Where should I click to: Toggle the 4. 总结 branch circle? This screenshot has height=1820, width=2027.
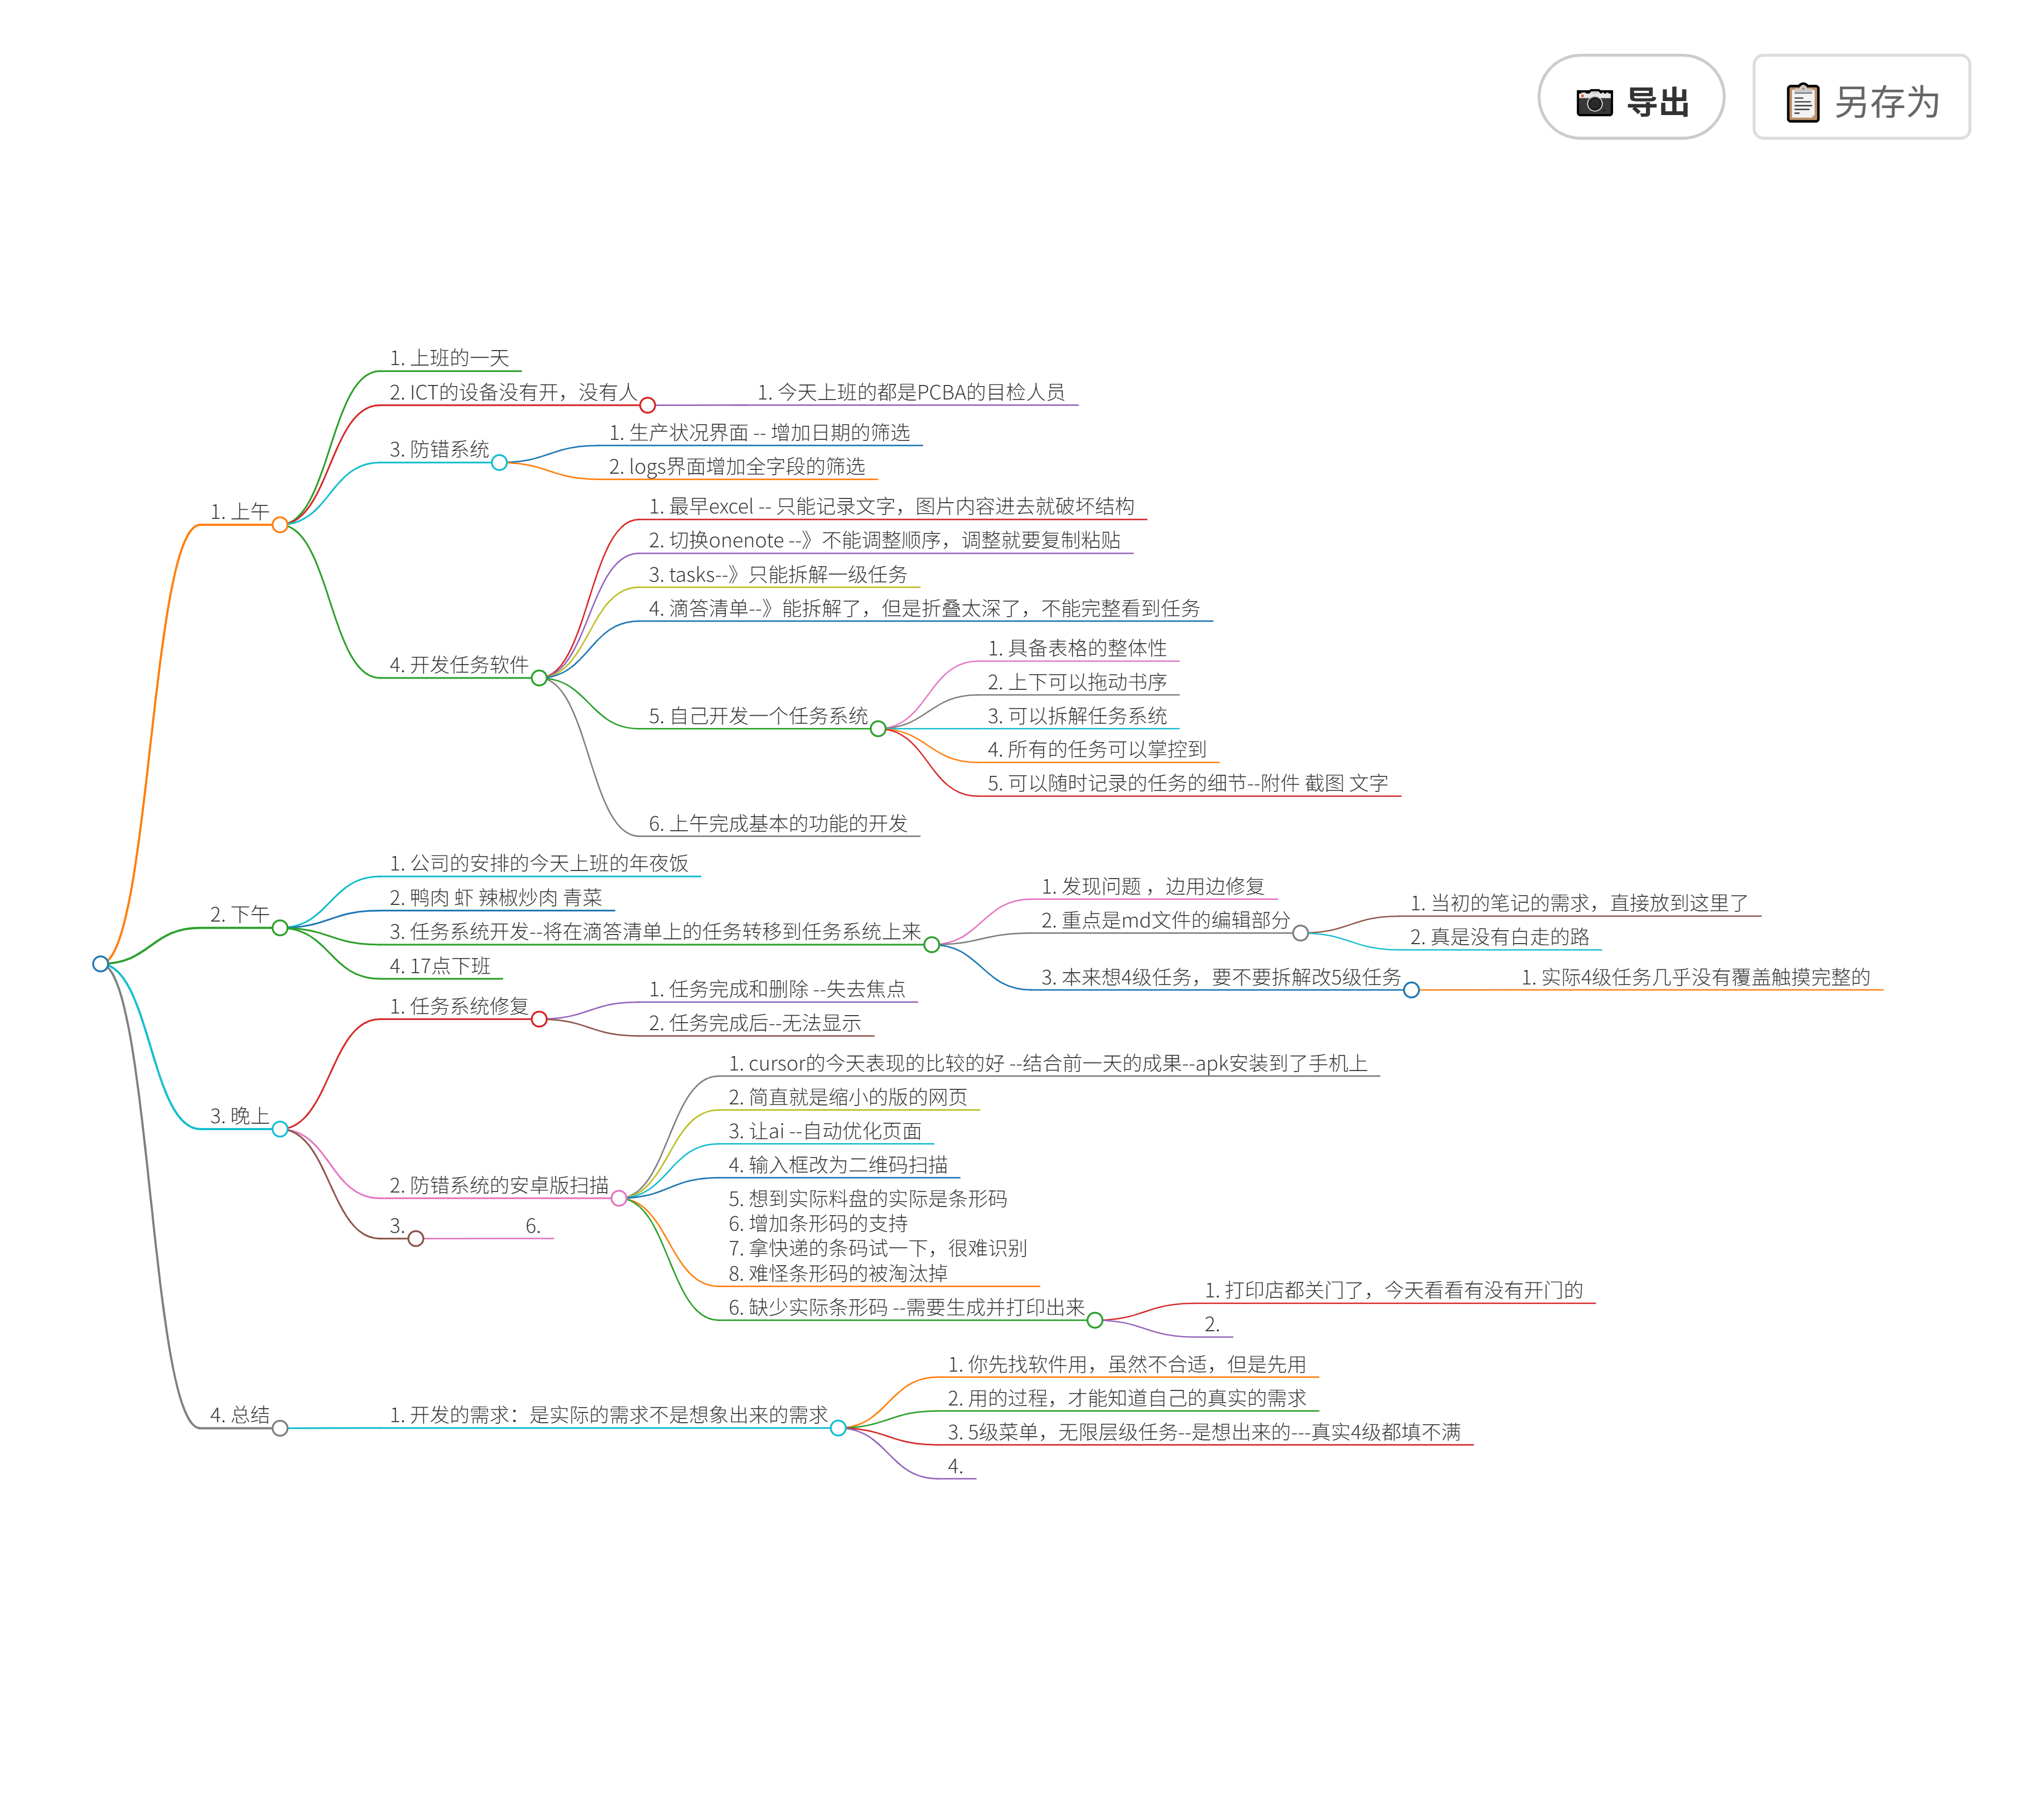coord(280,1428)
